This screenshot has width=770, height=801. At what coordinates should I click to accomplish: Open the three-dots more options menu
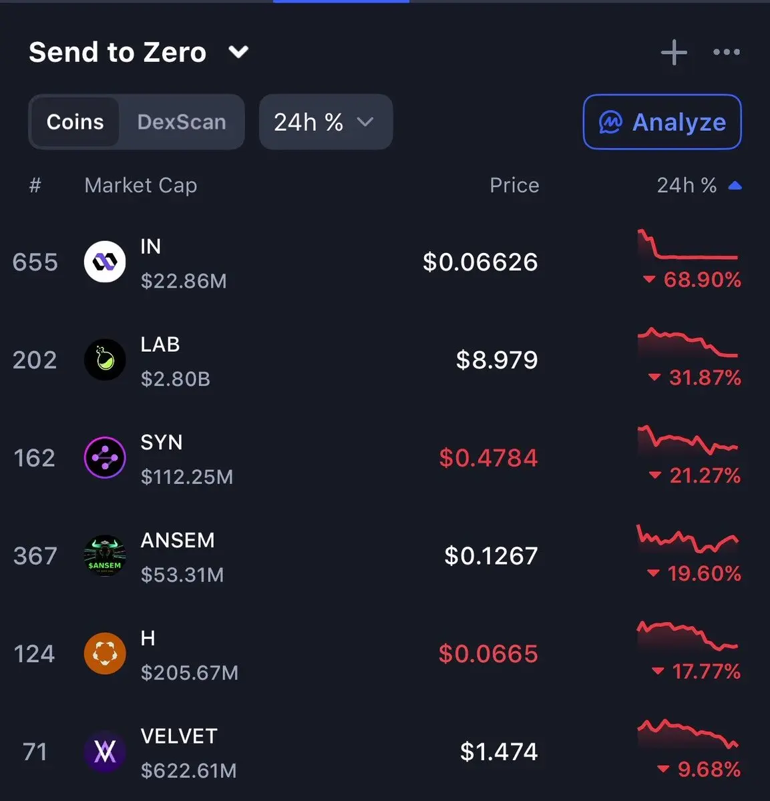pos(727,52)
